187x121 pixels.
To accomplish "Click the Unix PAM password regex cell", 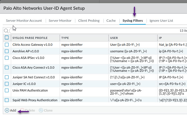I will (x=126, y=92).
